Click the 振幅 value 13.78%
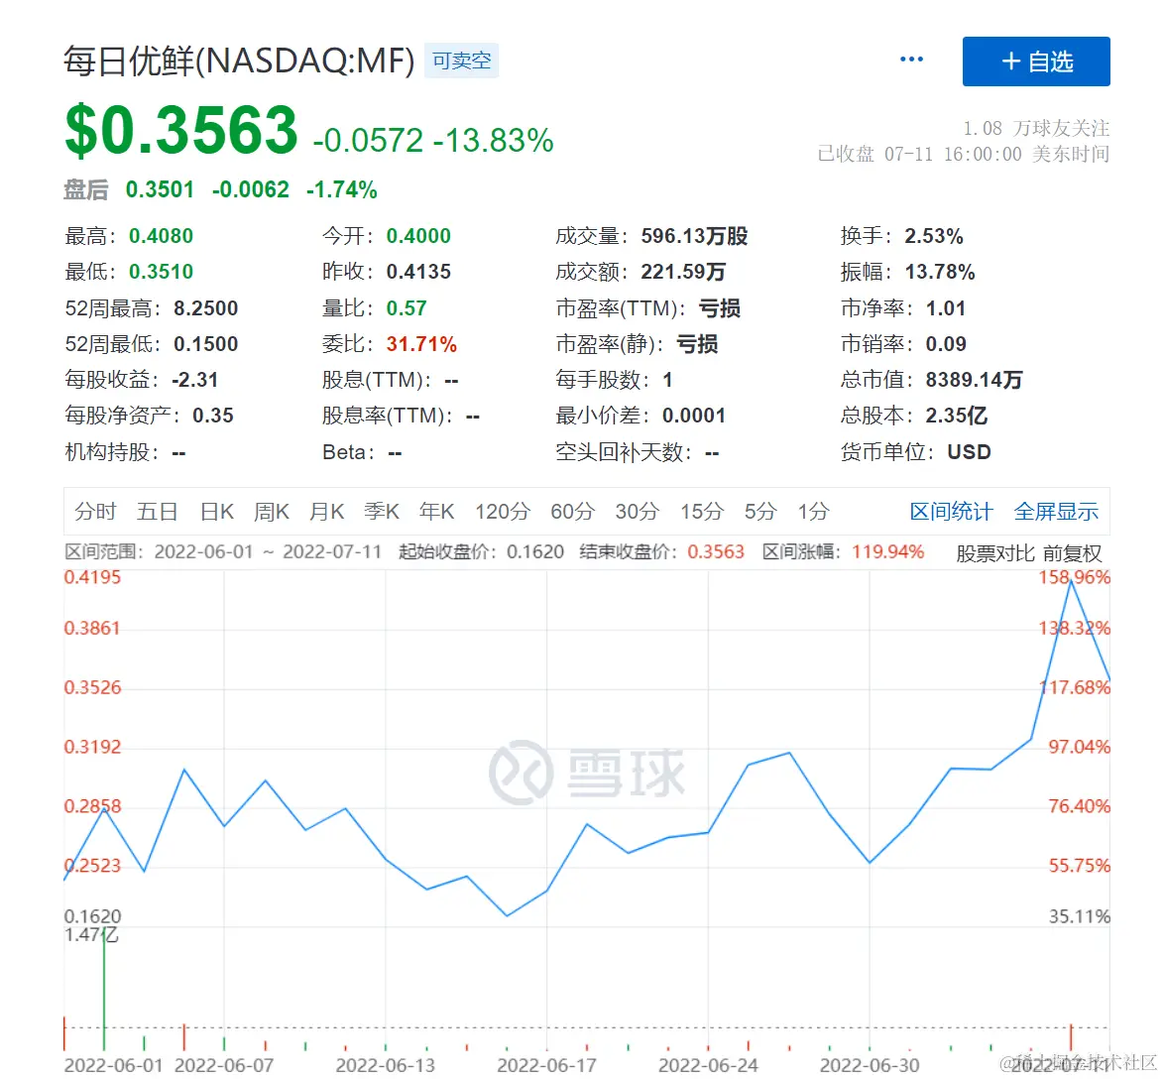 (x=940, y=272)
